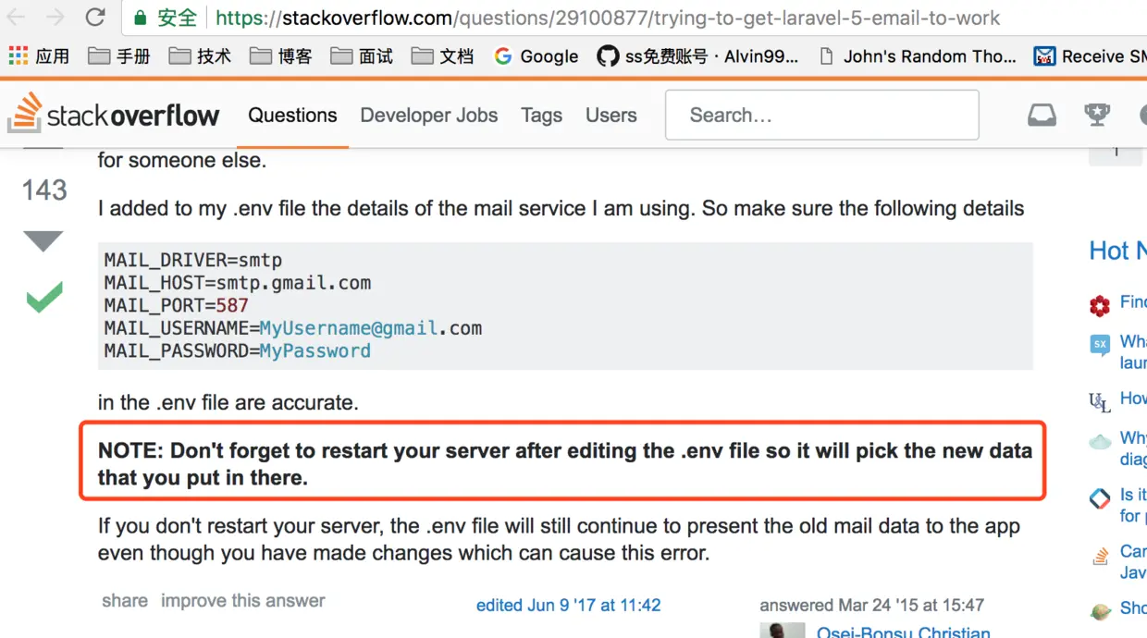Open the 应用 apps grid bookmark
The image size is (1147, 638).
coord(39,56)
